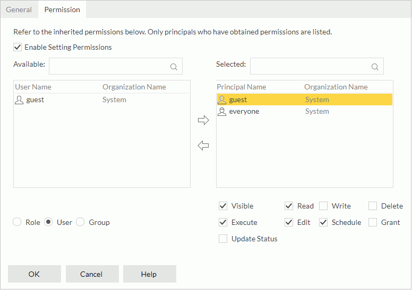Select the everyone group icon in Selected list

click(222, 112)
